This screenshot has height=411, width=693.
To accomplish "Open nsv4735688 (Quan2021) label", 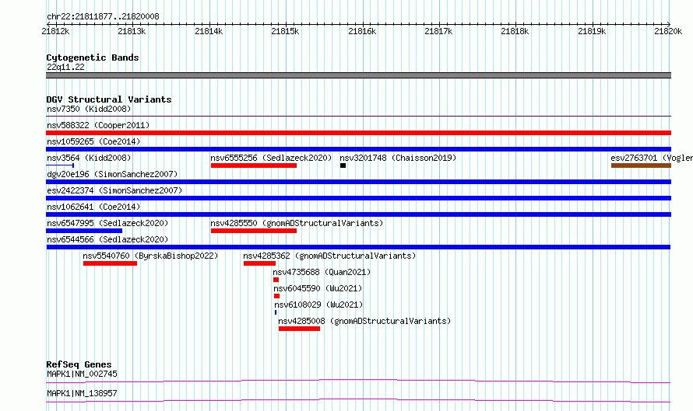I will [x=322, y=272].
